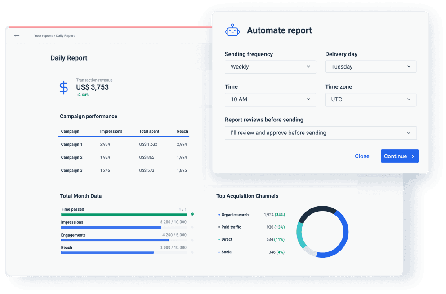Click the Paid traffic legend dot
The width and height of the screenshot is (446, 294).
click(x=219, y=227)
